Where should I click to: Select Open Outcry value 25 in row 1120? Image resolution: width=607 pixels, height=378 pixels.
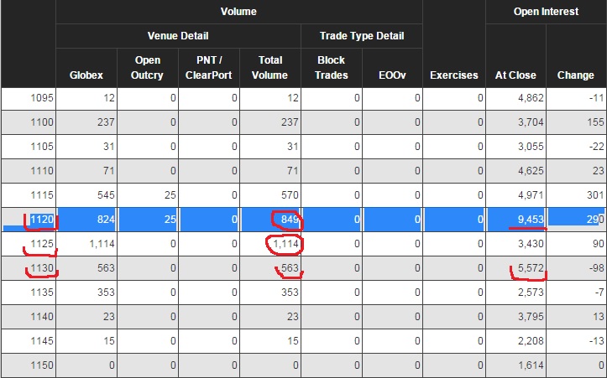tap(170, 220)
